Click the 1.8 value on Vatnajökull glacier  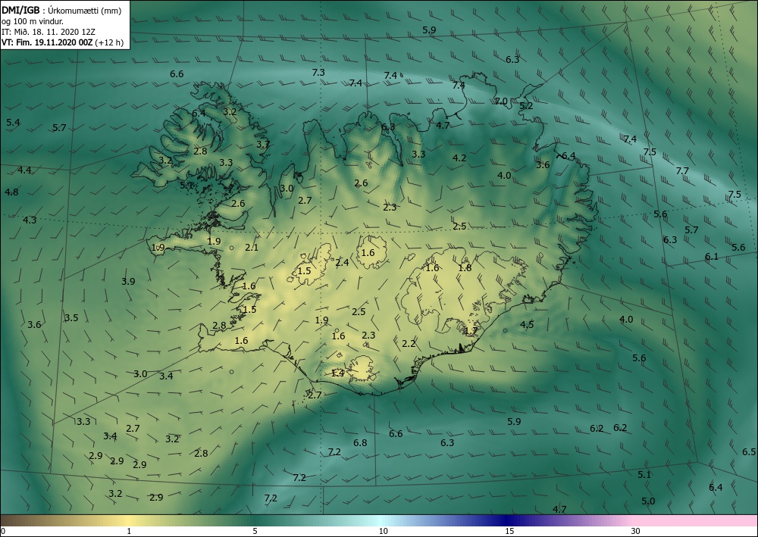(x=465, y=268)
